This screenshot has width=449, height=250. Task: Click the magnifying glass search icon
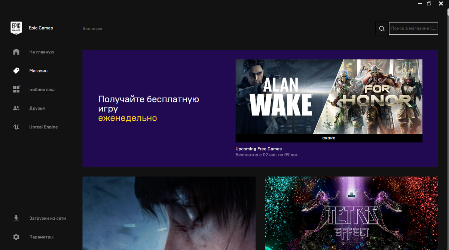382,28
